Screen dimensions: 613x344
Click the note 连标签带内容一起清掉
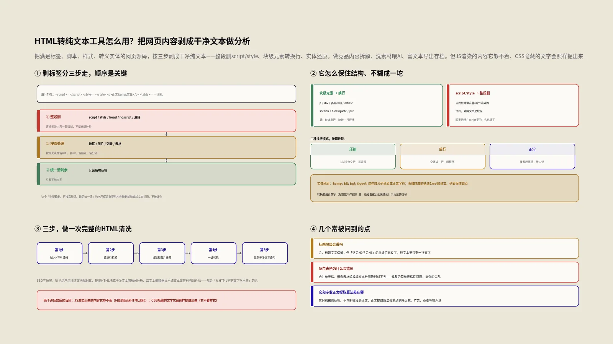[x=69, y=127]
